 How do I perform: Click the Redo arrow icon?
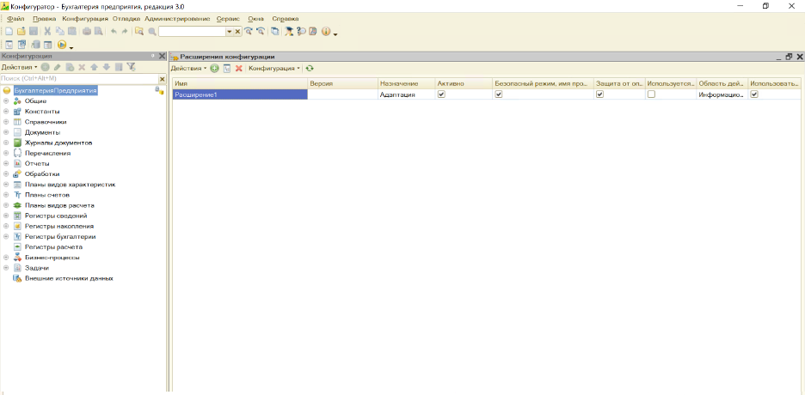click(x=124, y=32)
